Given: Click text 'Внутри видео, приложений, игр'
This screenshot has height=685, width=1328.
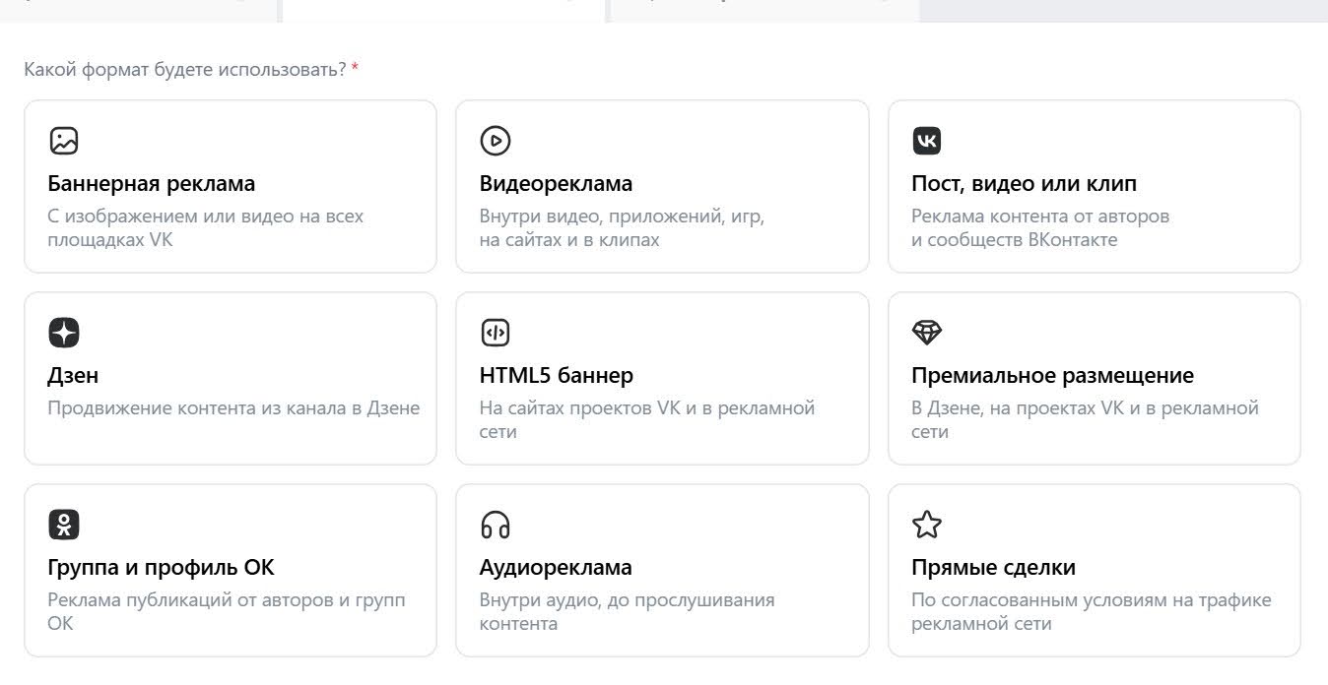Looking at the screenshot, I should 622,216.
